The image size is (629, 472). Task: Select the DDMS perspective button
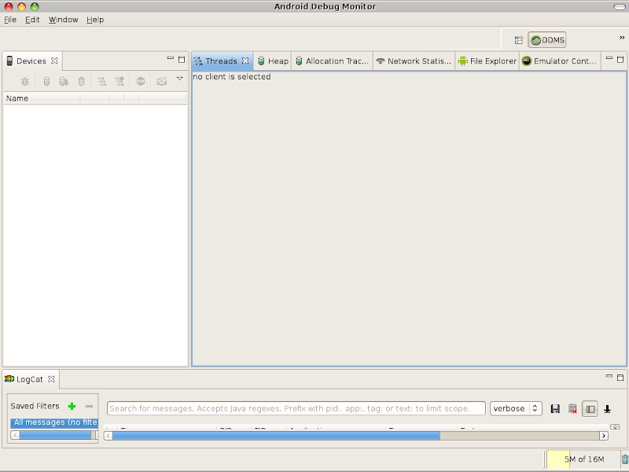[547, 40]
